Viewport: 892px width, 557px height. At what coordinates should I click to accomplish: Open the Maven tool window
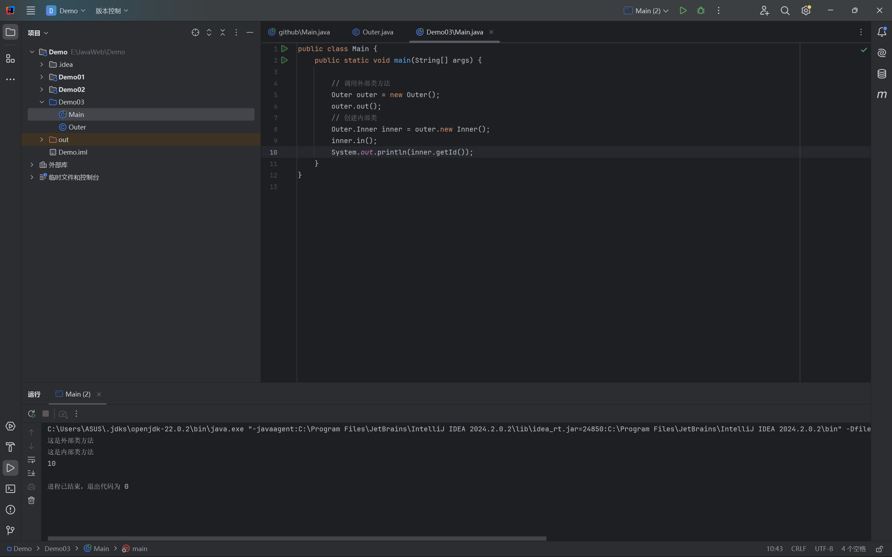(881, 95)
